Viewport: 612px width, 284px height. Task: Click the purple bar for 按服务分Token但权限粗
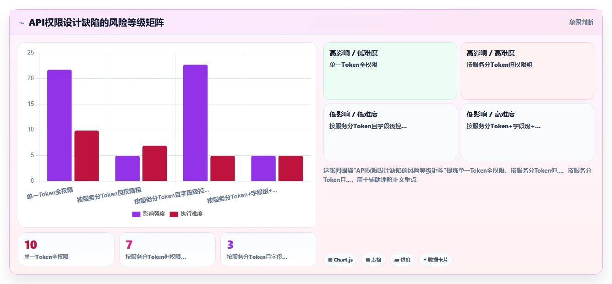point(127,168)
